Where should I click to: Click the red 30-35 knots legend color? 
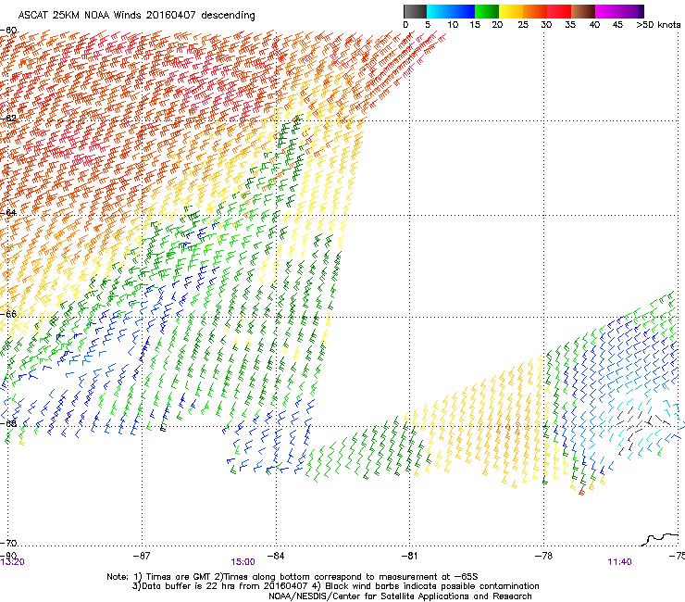[x=559, y=11]
